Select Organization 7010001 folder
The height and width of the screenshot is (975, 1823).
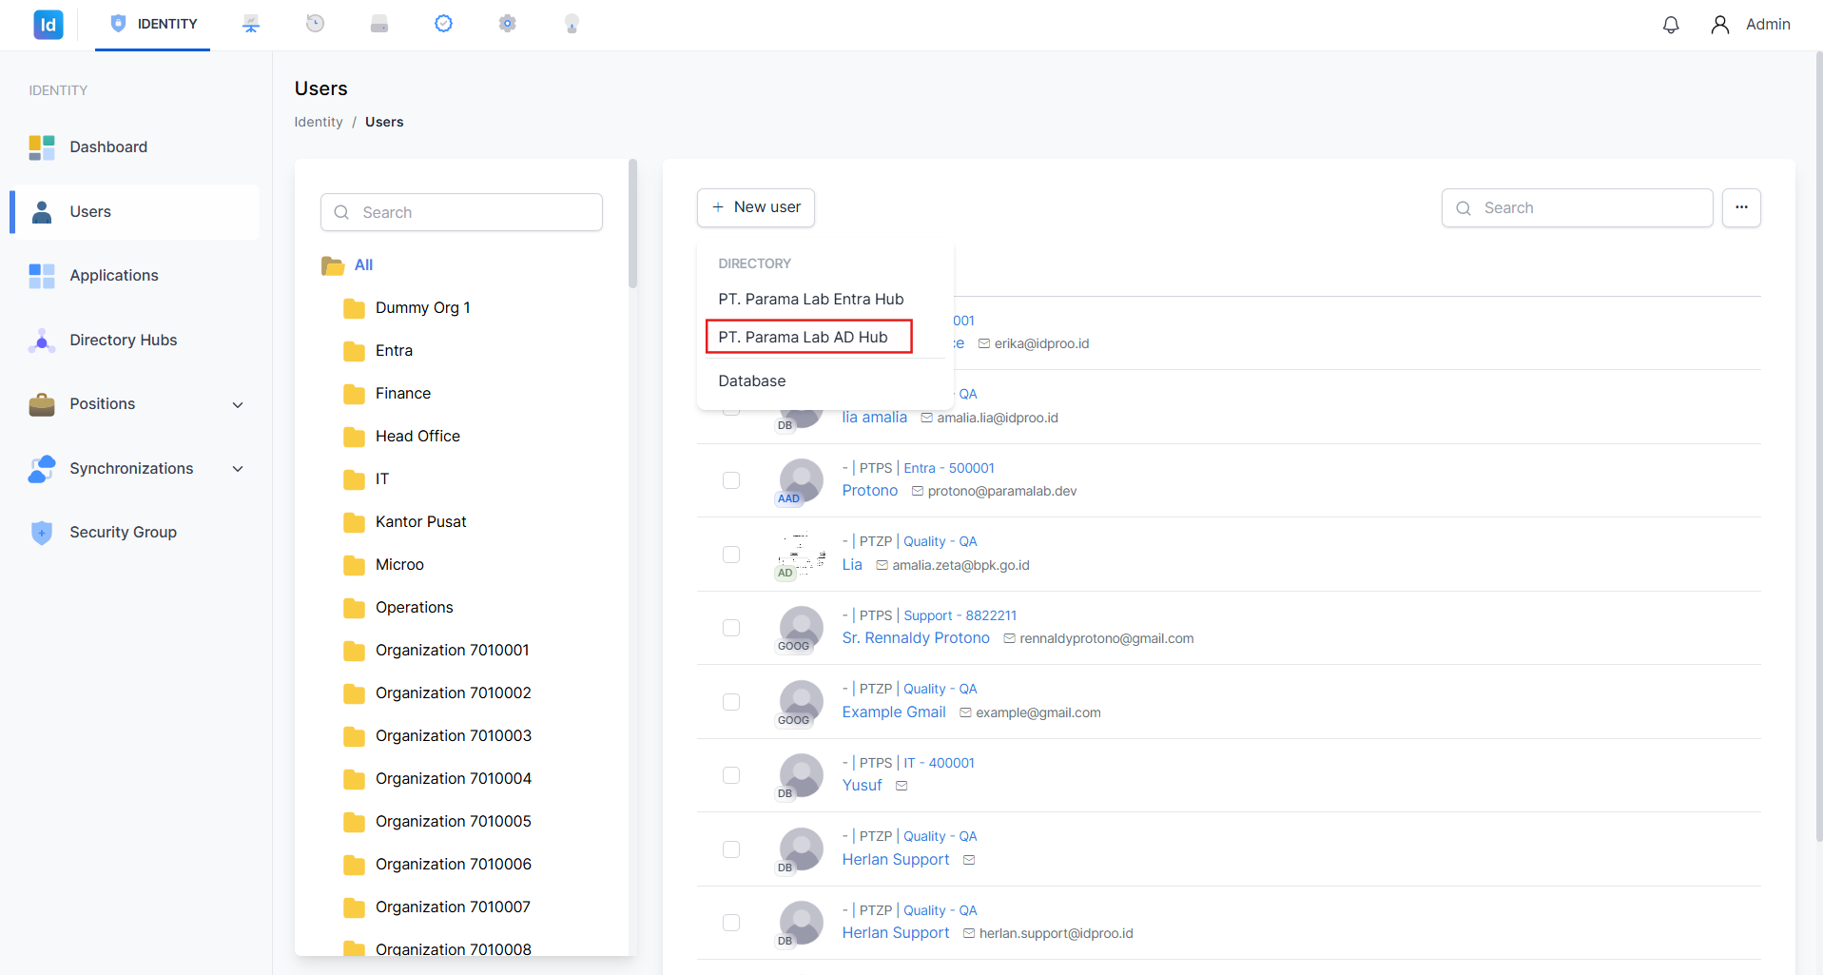(453, 651)
